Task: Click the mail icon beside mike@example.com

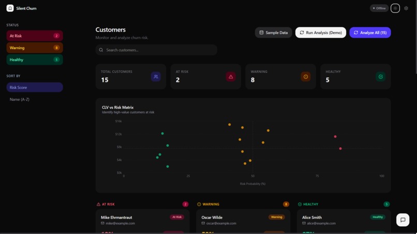Action: pos(102,223)
